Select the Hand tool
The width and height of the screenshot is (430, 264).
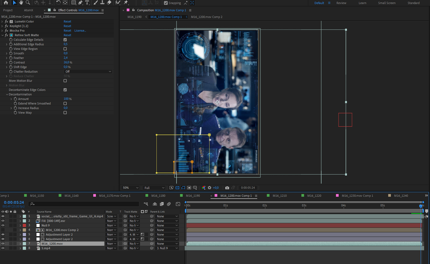coord(21,3)
